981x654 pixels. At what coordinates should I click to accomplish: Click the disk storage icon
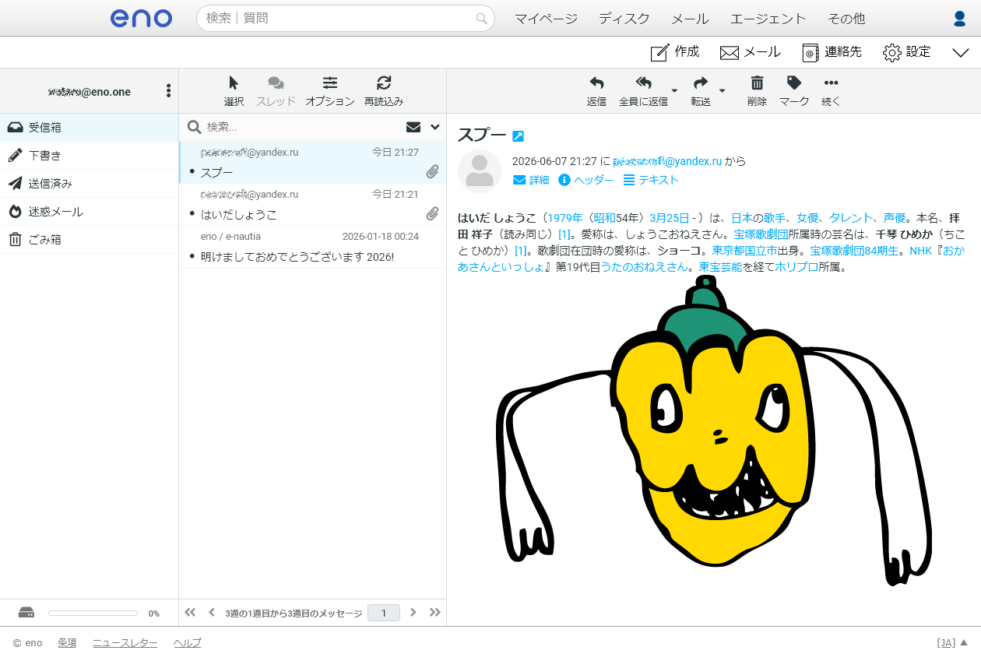coord(26,613)
